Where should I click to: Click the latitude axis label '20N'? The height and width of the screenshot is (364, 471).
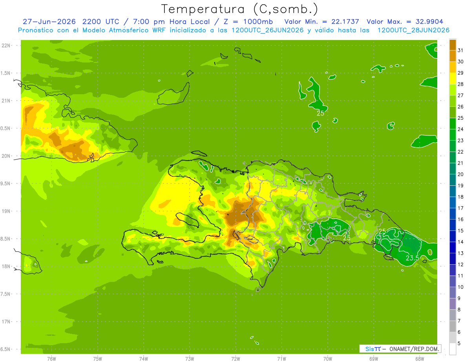point(6,156)
